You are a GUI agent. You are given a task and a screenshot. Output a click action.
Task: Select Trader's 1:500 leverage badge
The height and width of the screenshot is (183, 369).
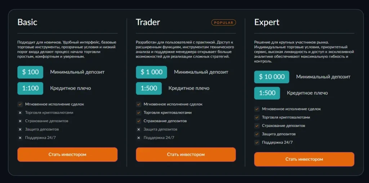point(149,88)
